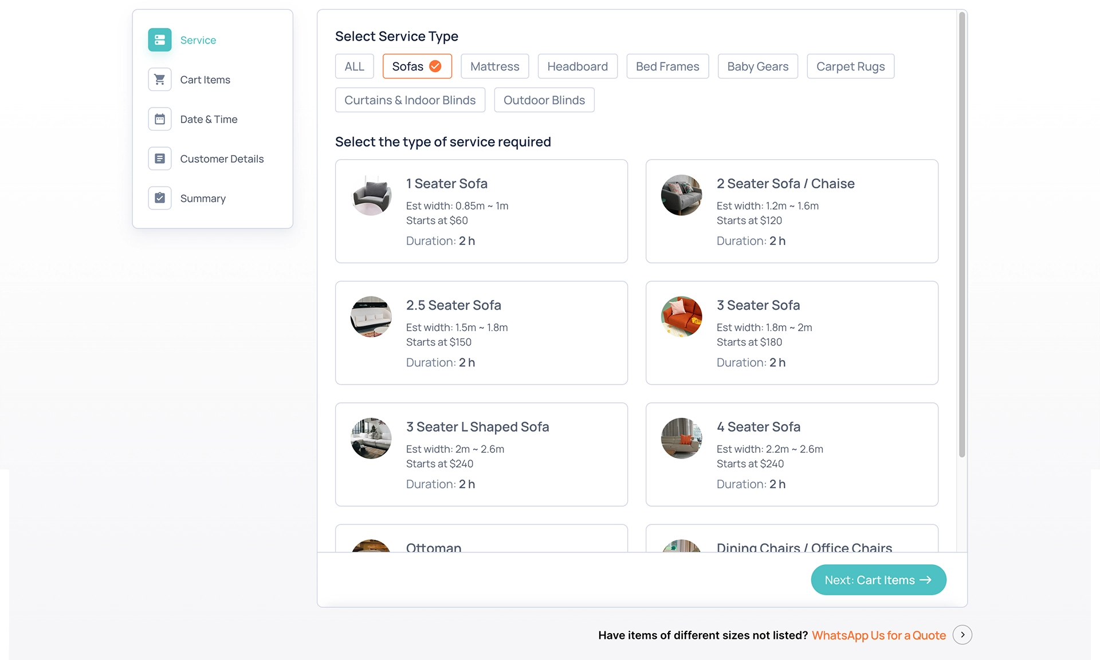Open the Service step label
This screenshot has height=660, width=1100.
(198, 40)
